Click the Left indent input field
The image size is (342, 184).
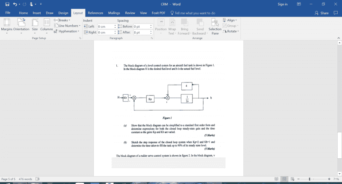coord(105,26)
